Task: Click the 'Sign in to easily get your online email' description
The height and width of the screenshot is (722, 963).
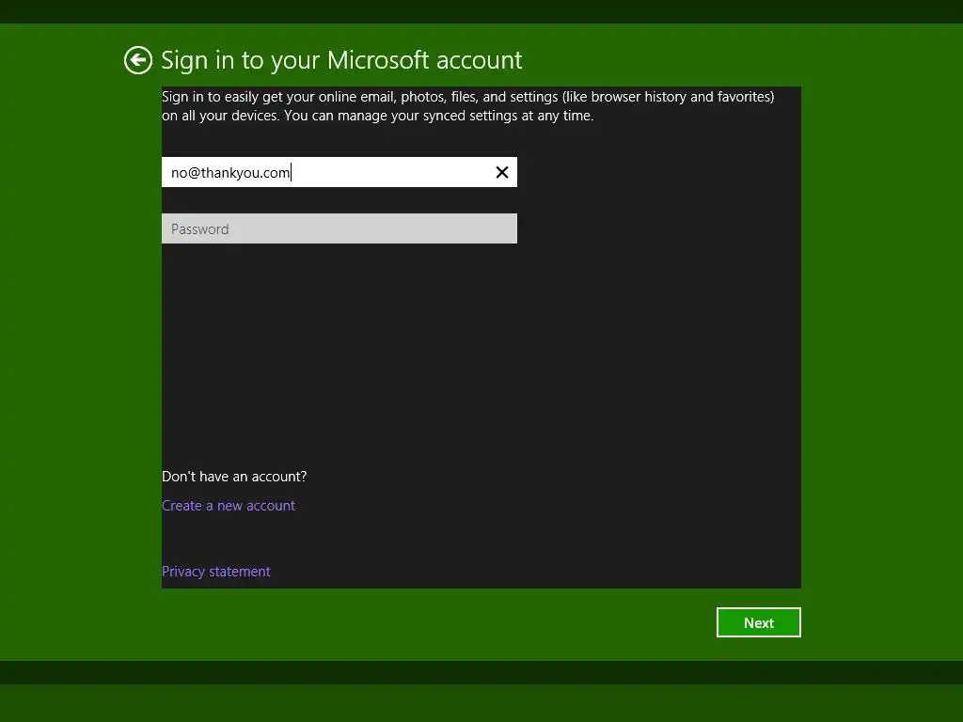Action: (x=468, y=106)
